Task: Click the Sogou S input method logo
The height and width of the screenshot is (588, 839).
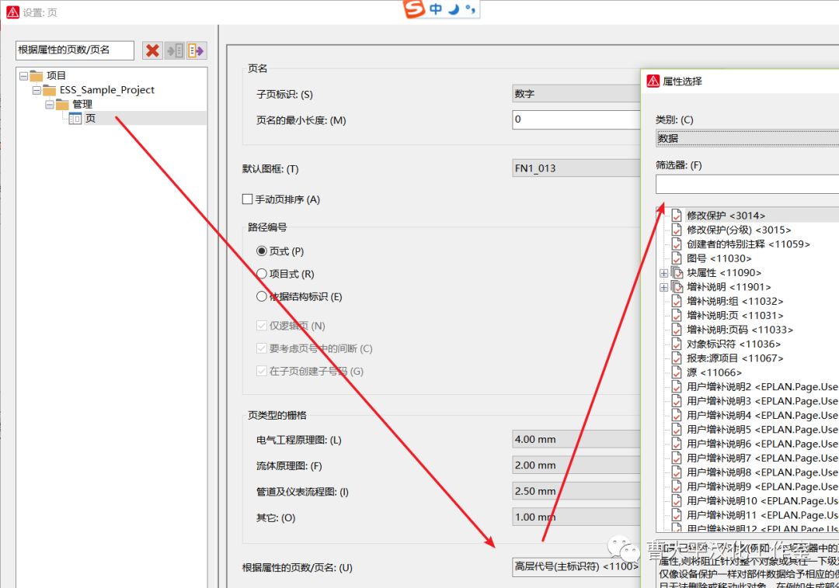Action: (x=413, y=9)
